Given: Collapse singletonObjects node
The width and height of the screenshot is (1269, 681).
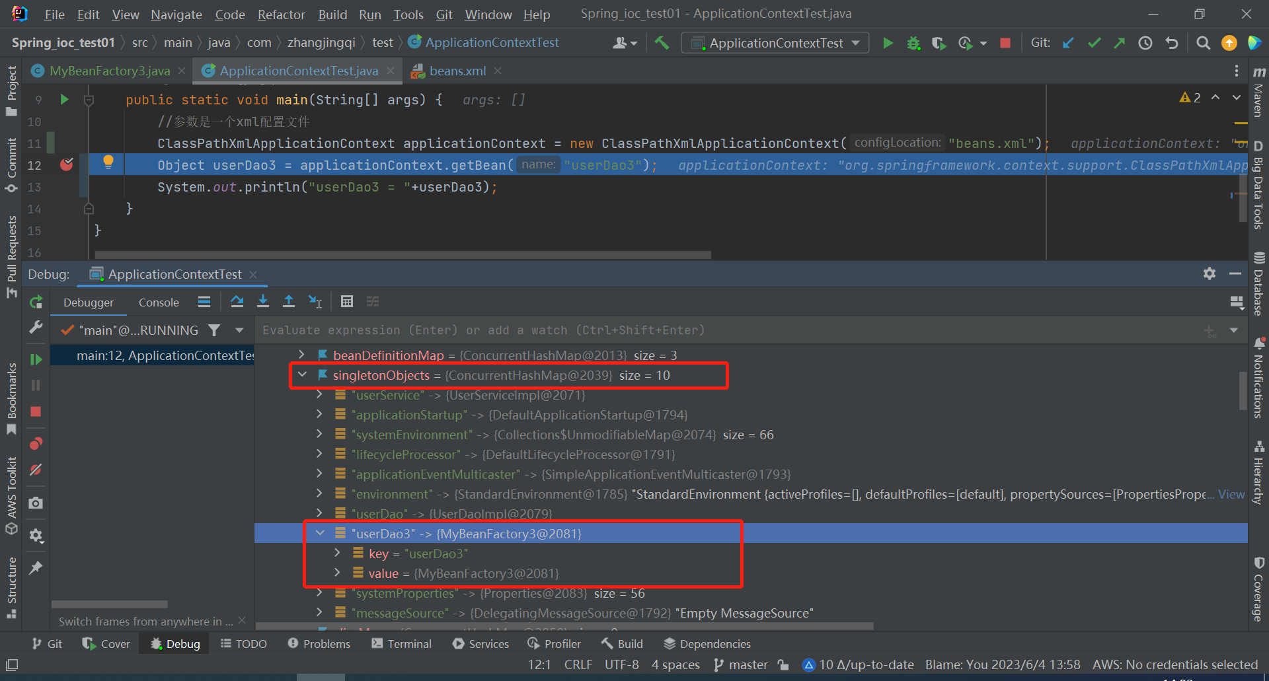Looking at the screenshot, I should tap(302, 375).
